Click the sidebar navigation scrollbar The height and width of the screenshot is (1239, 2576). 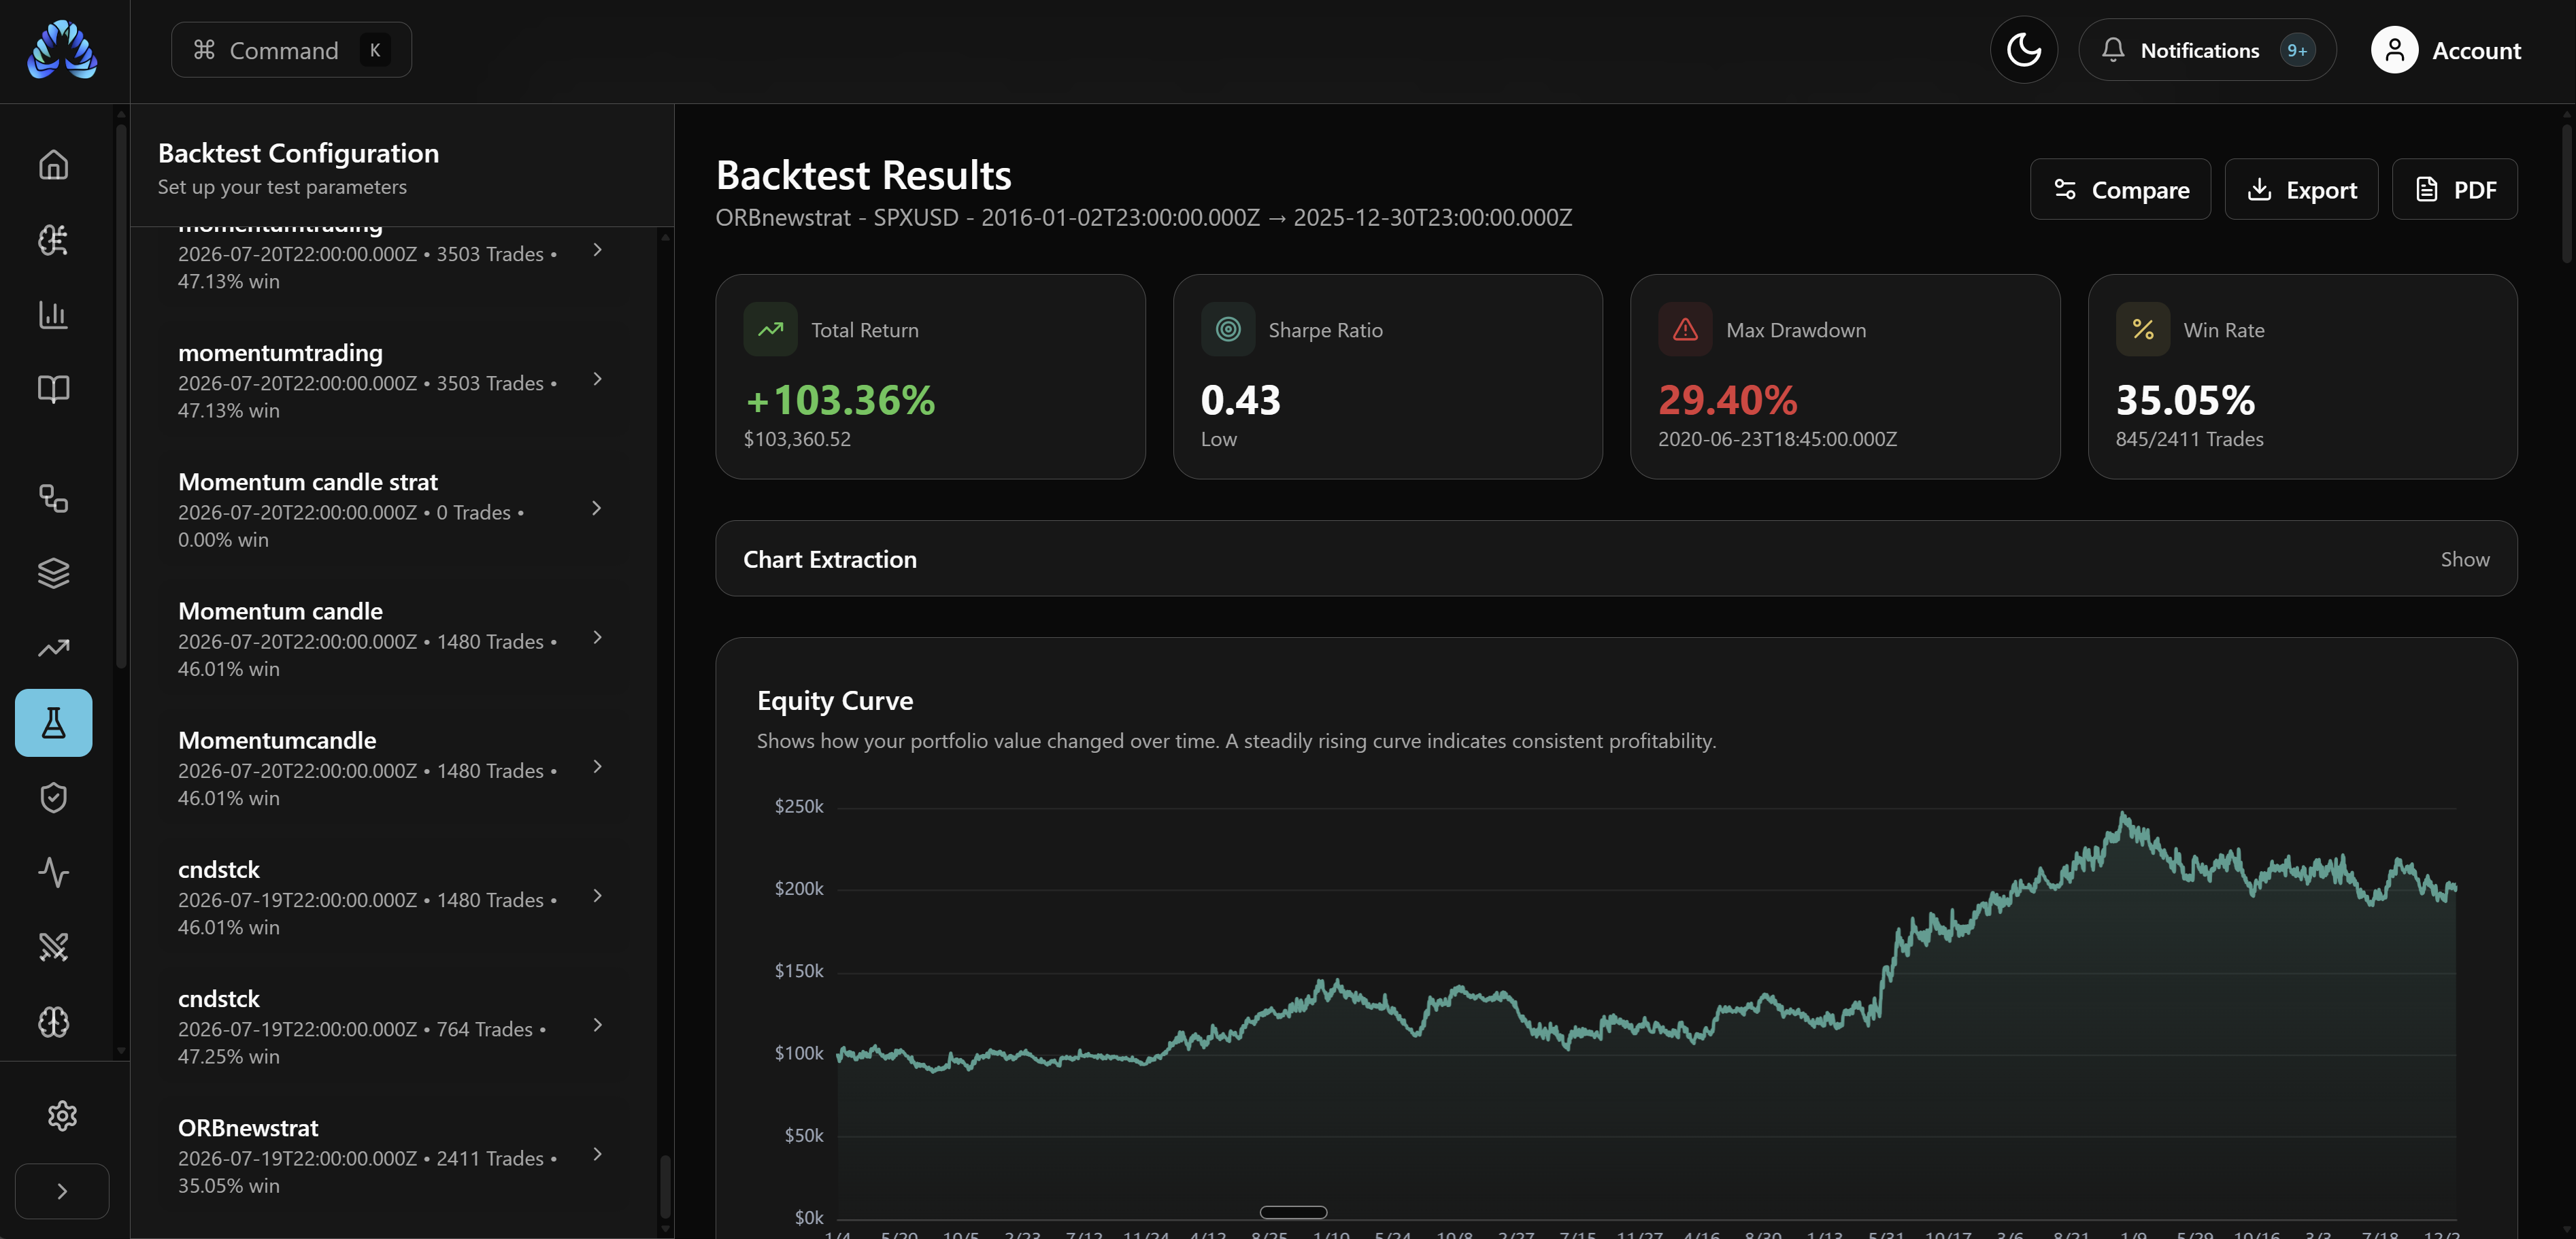(x=122, y=395)
